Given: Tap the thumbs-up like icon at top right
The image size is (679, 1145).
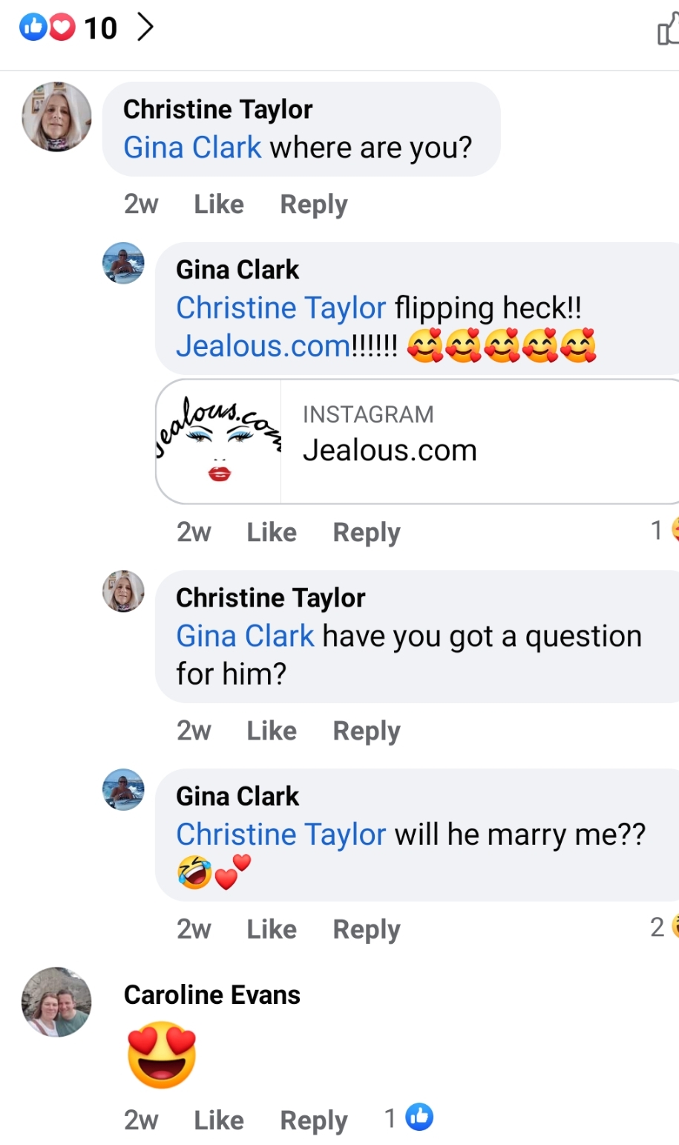Looking at the screenshot, I should [x=667, y=31].
